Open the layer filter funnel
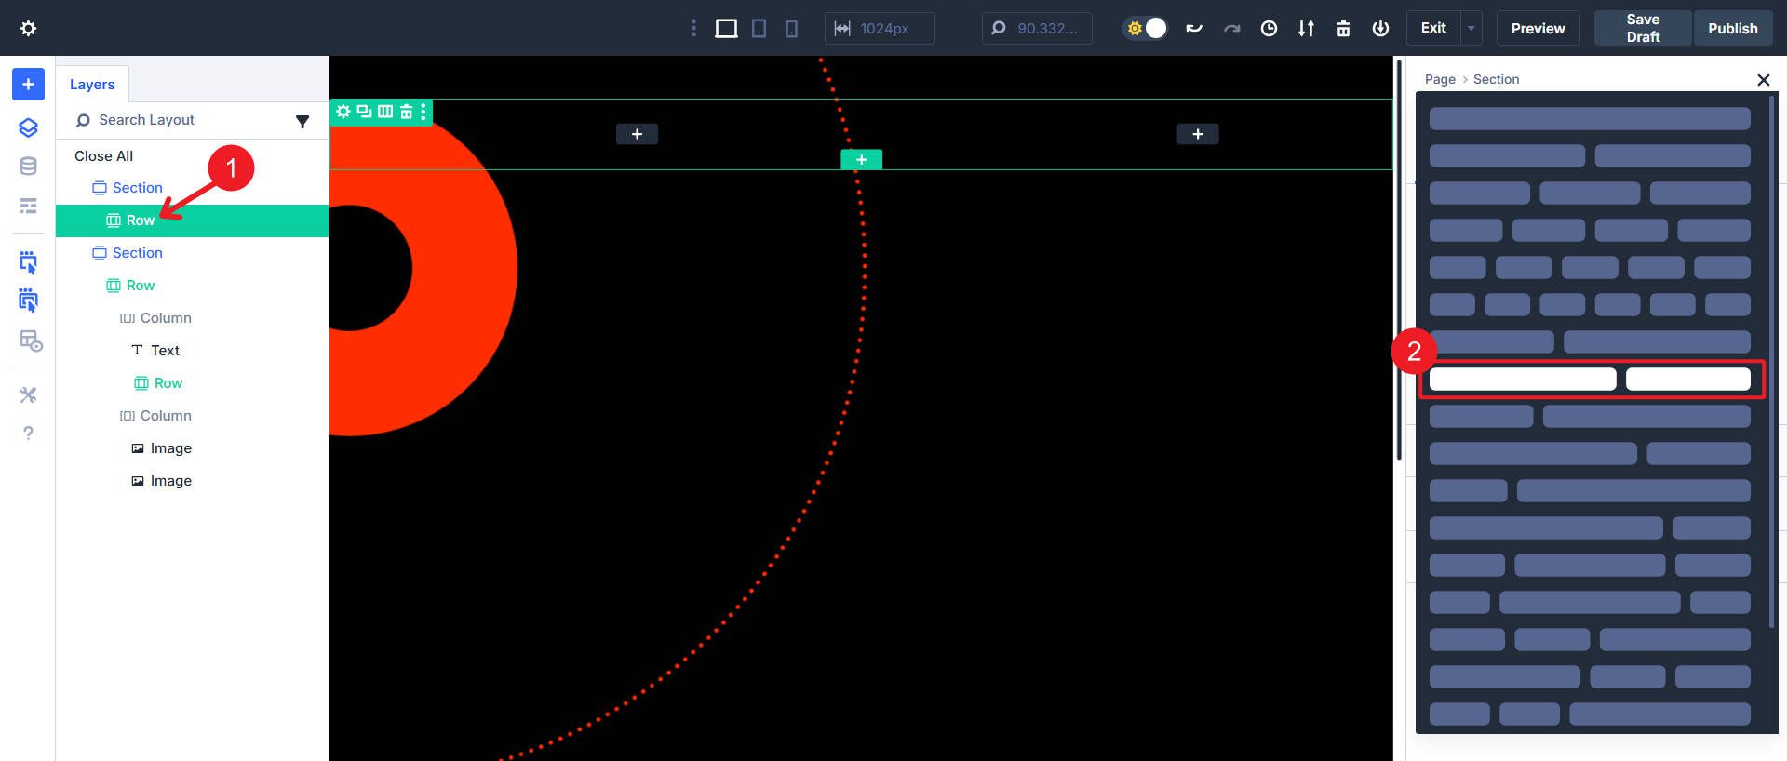 click(x=302, y=121)
